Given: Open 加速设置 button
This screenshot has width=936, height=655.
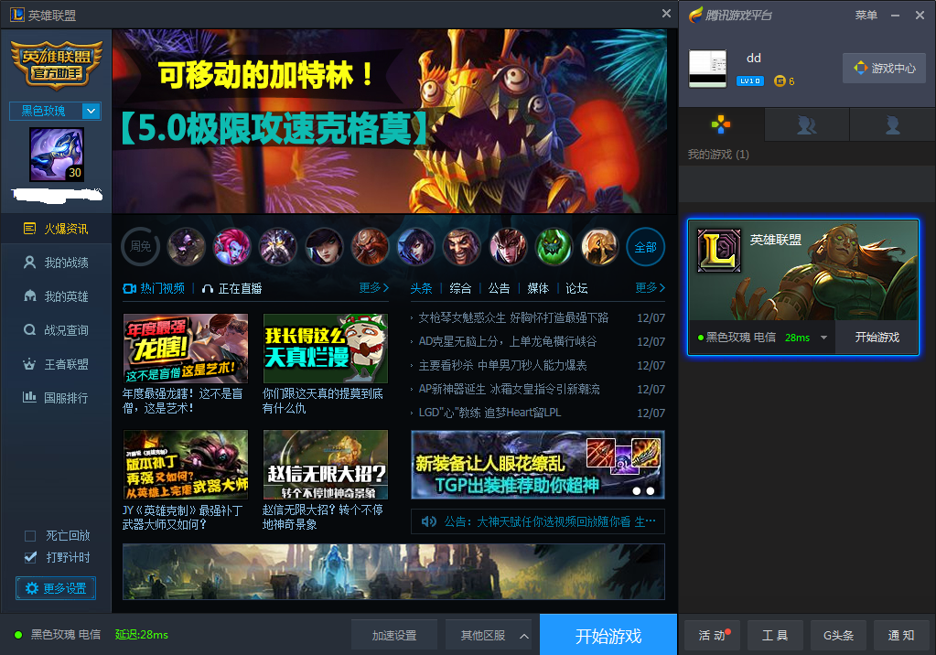Looking at the screenshot, I should pos(394,635).
